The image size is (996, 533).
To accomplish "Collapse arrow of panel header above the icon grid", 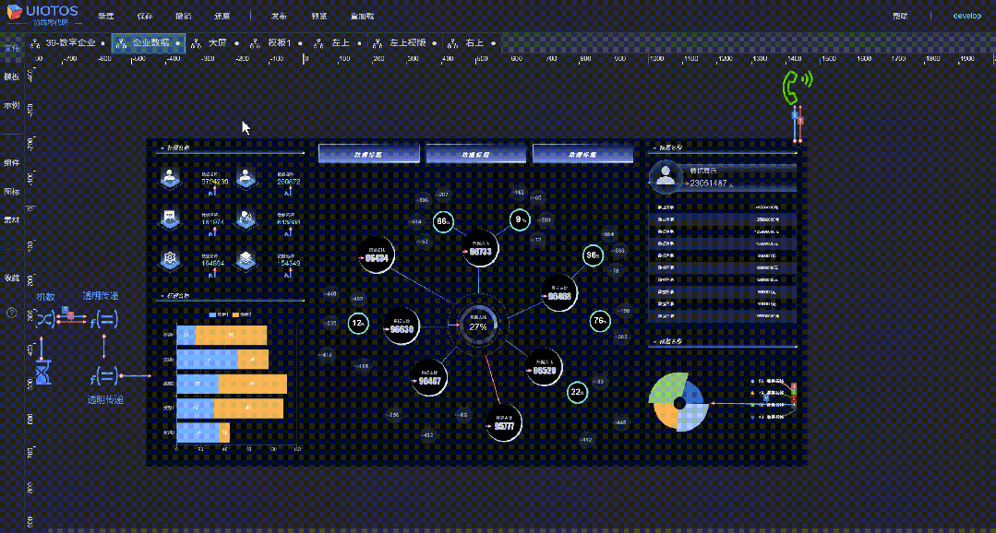I will point(162,148).
